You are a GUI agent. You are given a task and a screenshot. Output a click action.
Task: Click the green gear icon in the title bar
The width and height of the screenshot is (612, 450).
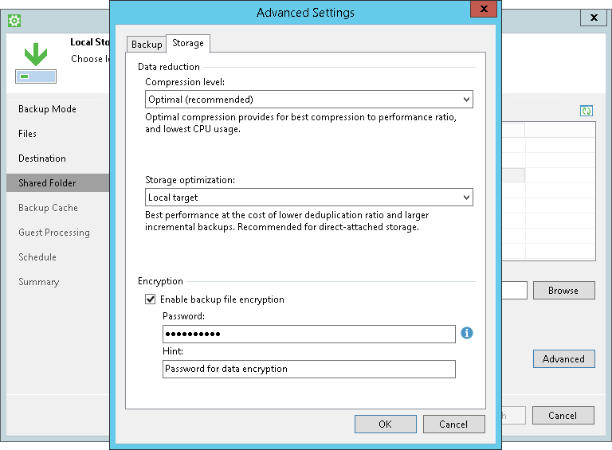coord(14,21)
